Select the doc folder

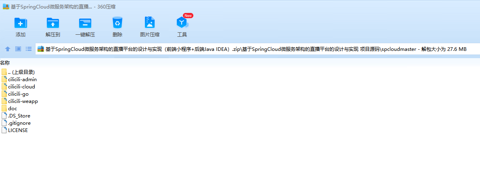[x=9, y=109]
